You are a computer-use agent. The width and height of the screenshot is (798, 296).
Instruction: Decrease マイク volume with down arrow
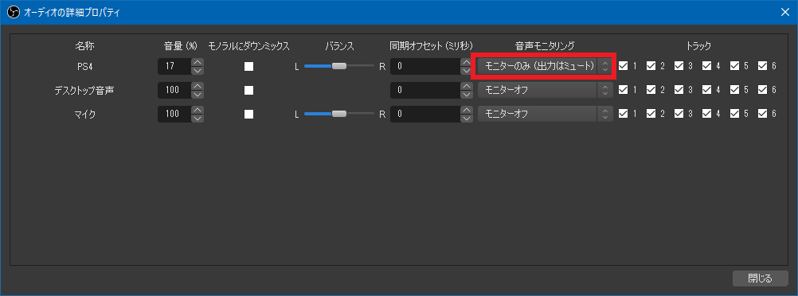pos(198,118)
